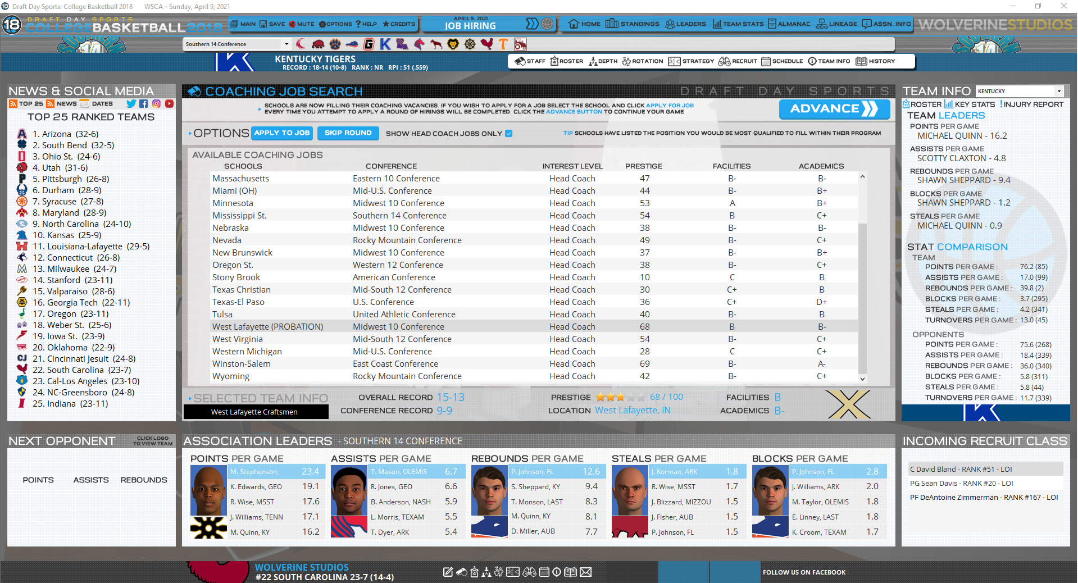
Task: Open the Southern 14 Conference selector
Action: coord(286,43)
